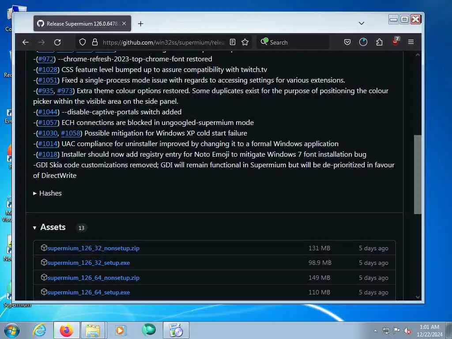Viewport: 452px width, 339px height.
Task: Bookmark this page with the star
Action: 245,42
